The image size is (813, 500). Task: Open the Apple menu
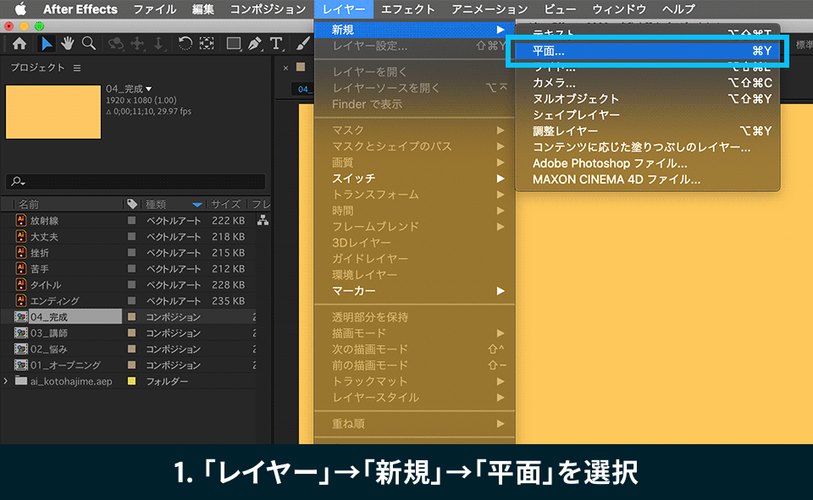[20, 8]
